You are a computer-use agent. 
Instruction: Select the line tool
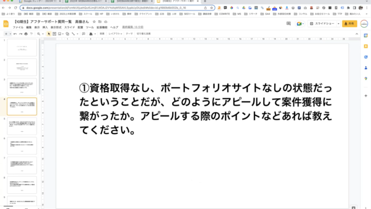click(74, 34)
